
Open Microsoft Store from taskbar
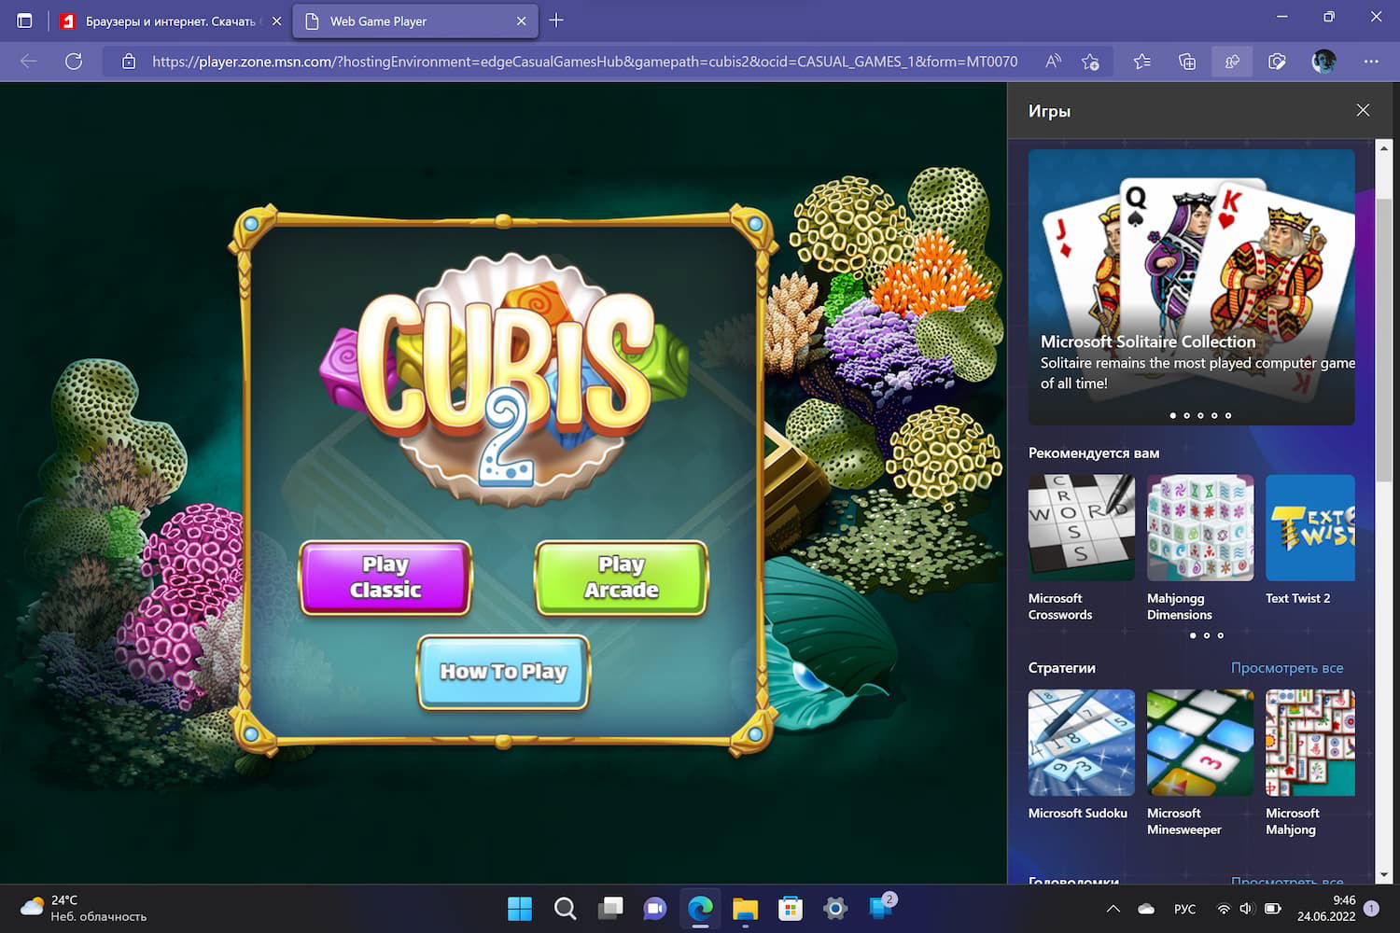(791, 908)
